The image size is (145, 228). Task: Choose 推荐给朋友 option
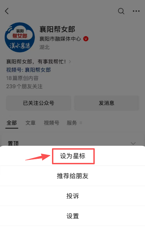72,176
